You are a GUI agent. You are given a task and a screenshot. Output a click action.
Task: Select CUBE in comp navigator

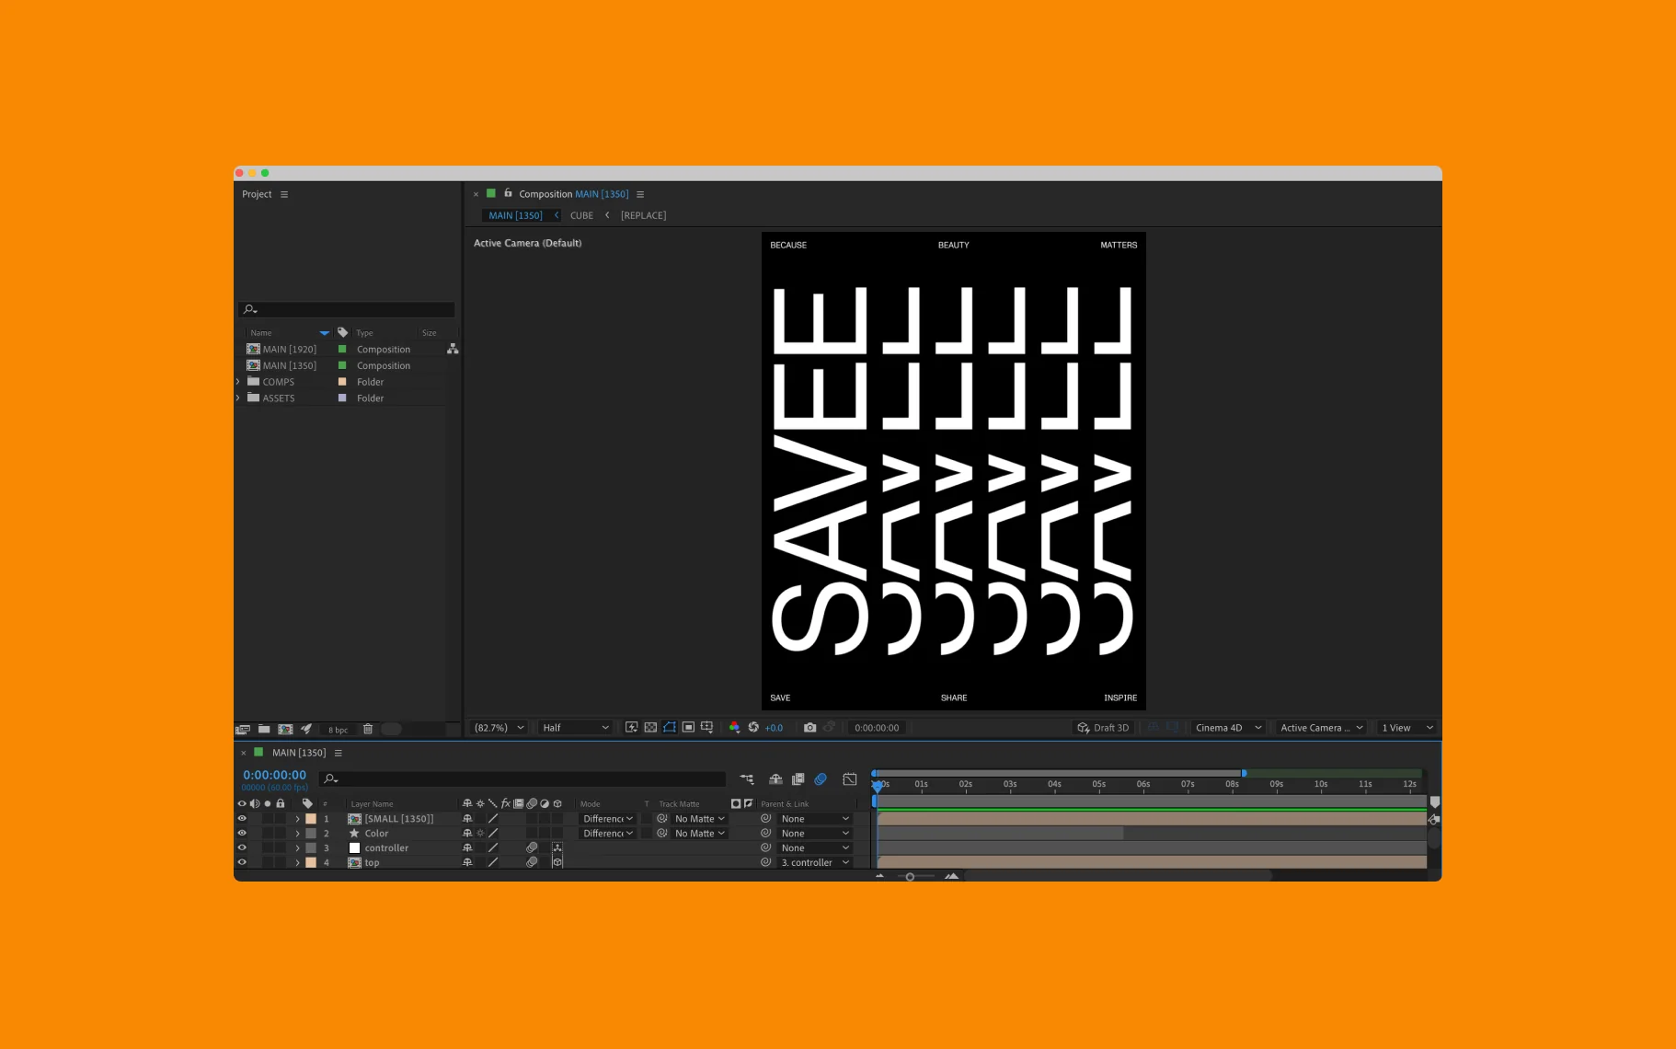[581, 215]
